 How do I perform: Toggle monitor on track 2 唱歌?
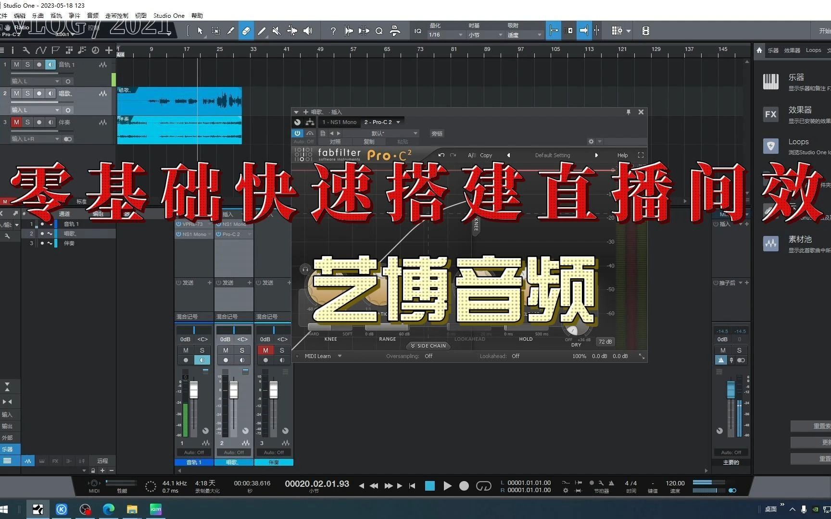tap(50, 93)
